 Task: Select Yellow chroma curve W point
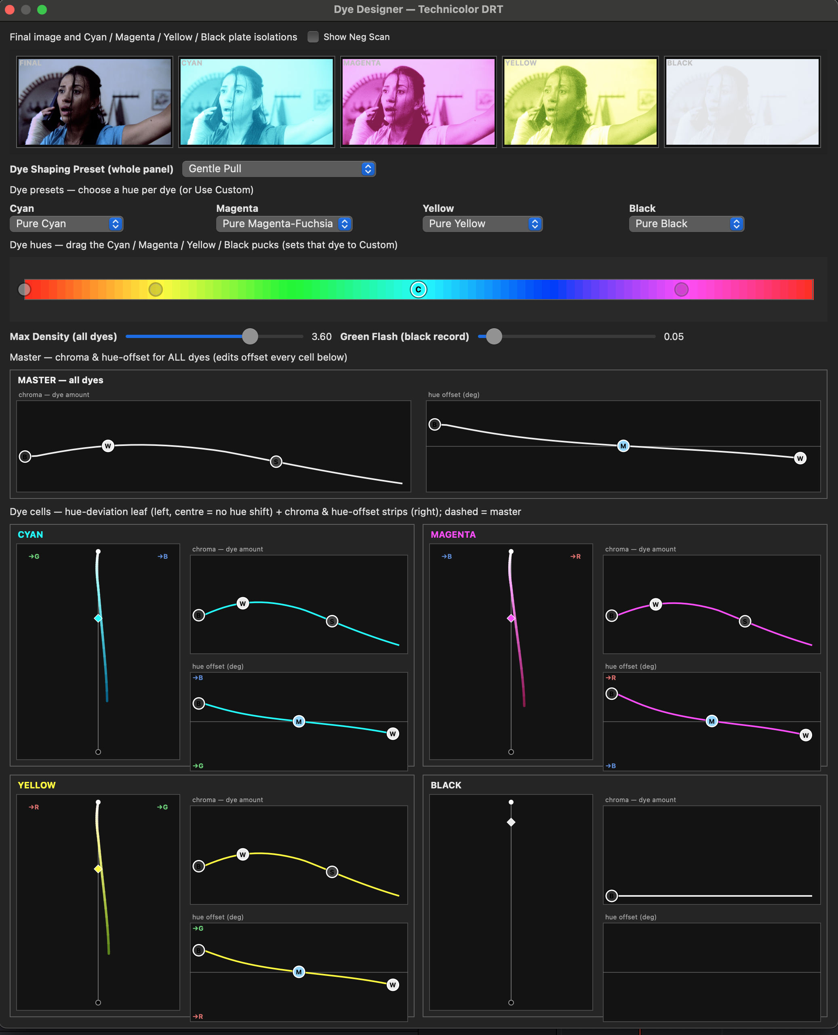[243, 854]
